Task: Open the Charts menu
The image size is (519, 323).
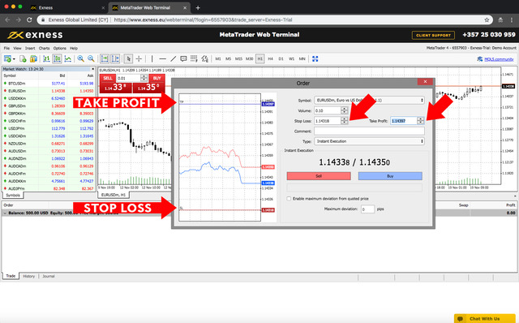Action: point(44,48)
